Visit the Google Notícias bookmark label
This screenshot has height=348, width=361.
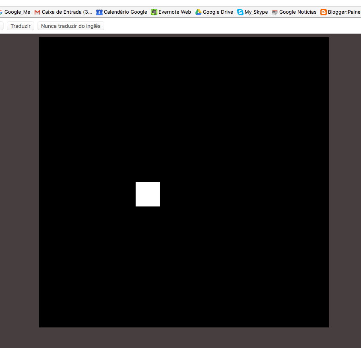tap(298, 12)
